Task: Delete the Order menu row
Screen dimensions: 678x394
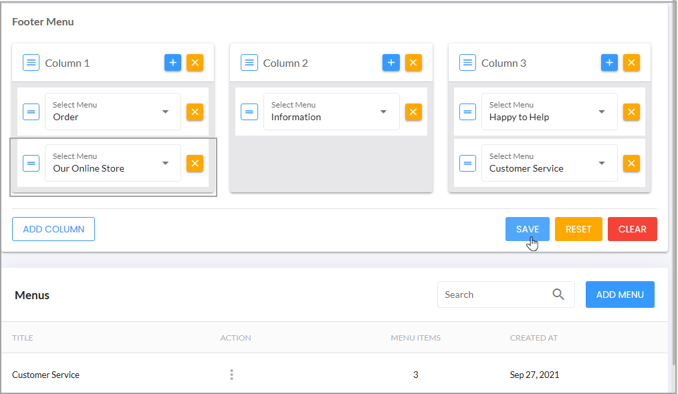Action: pos(195,112)
